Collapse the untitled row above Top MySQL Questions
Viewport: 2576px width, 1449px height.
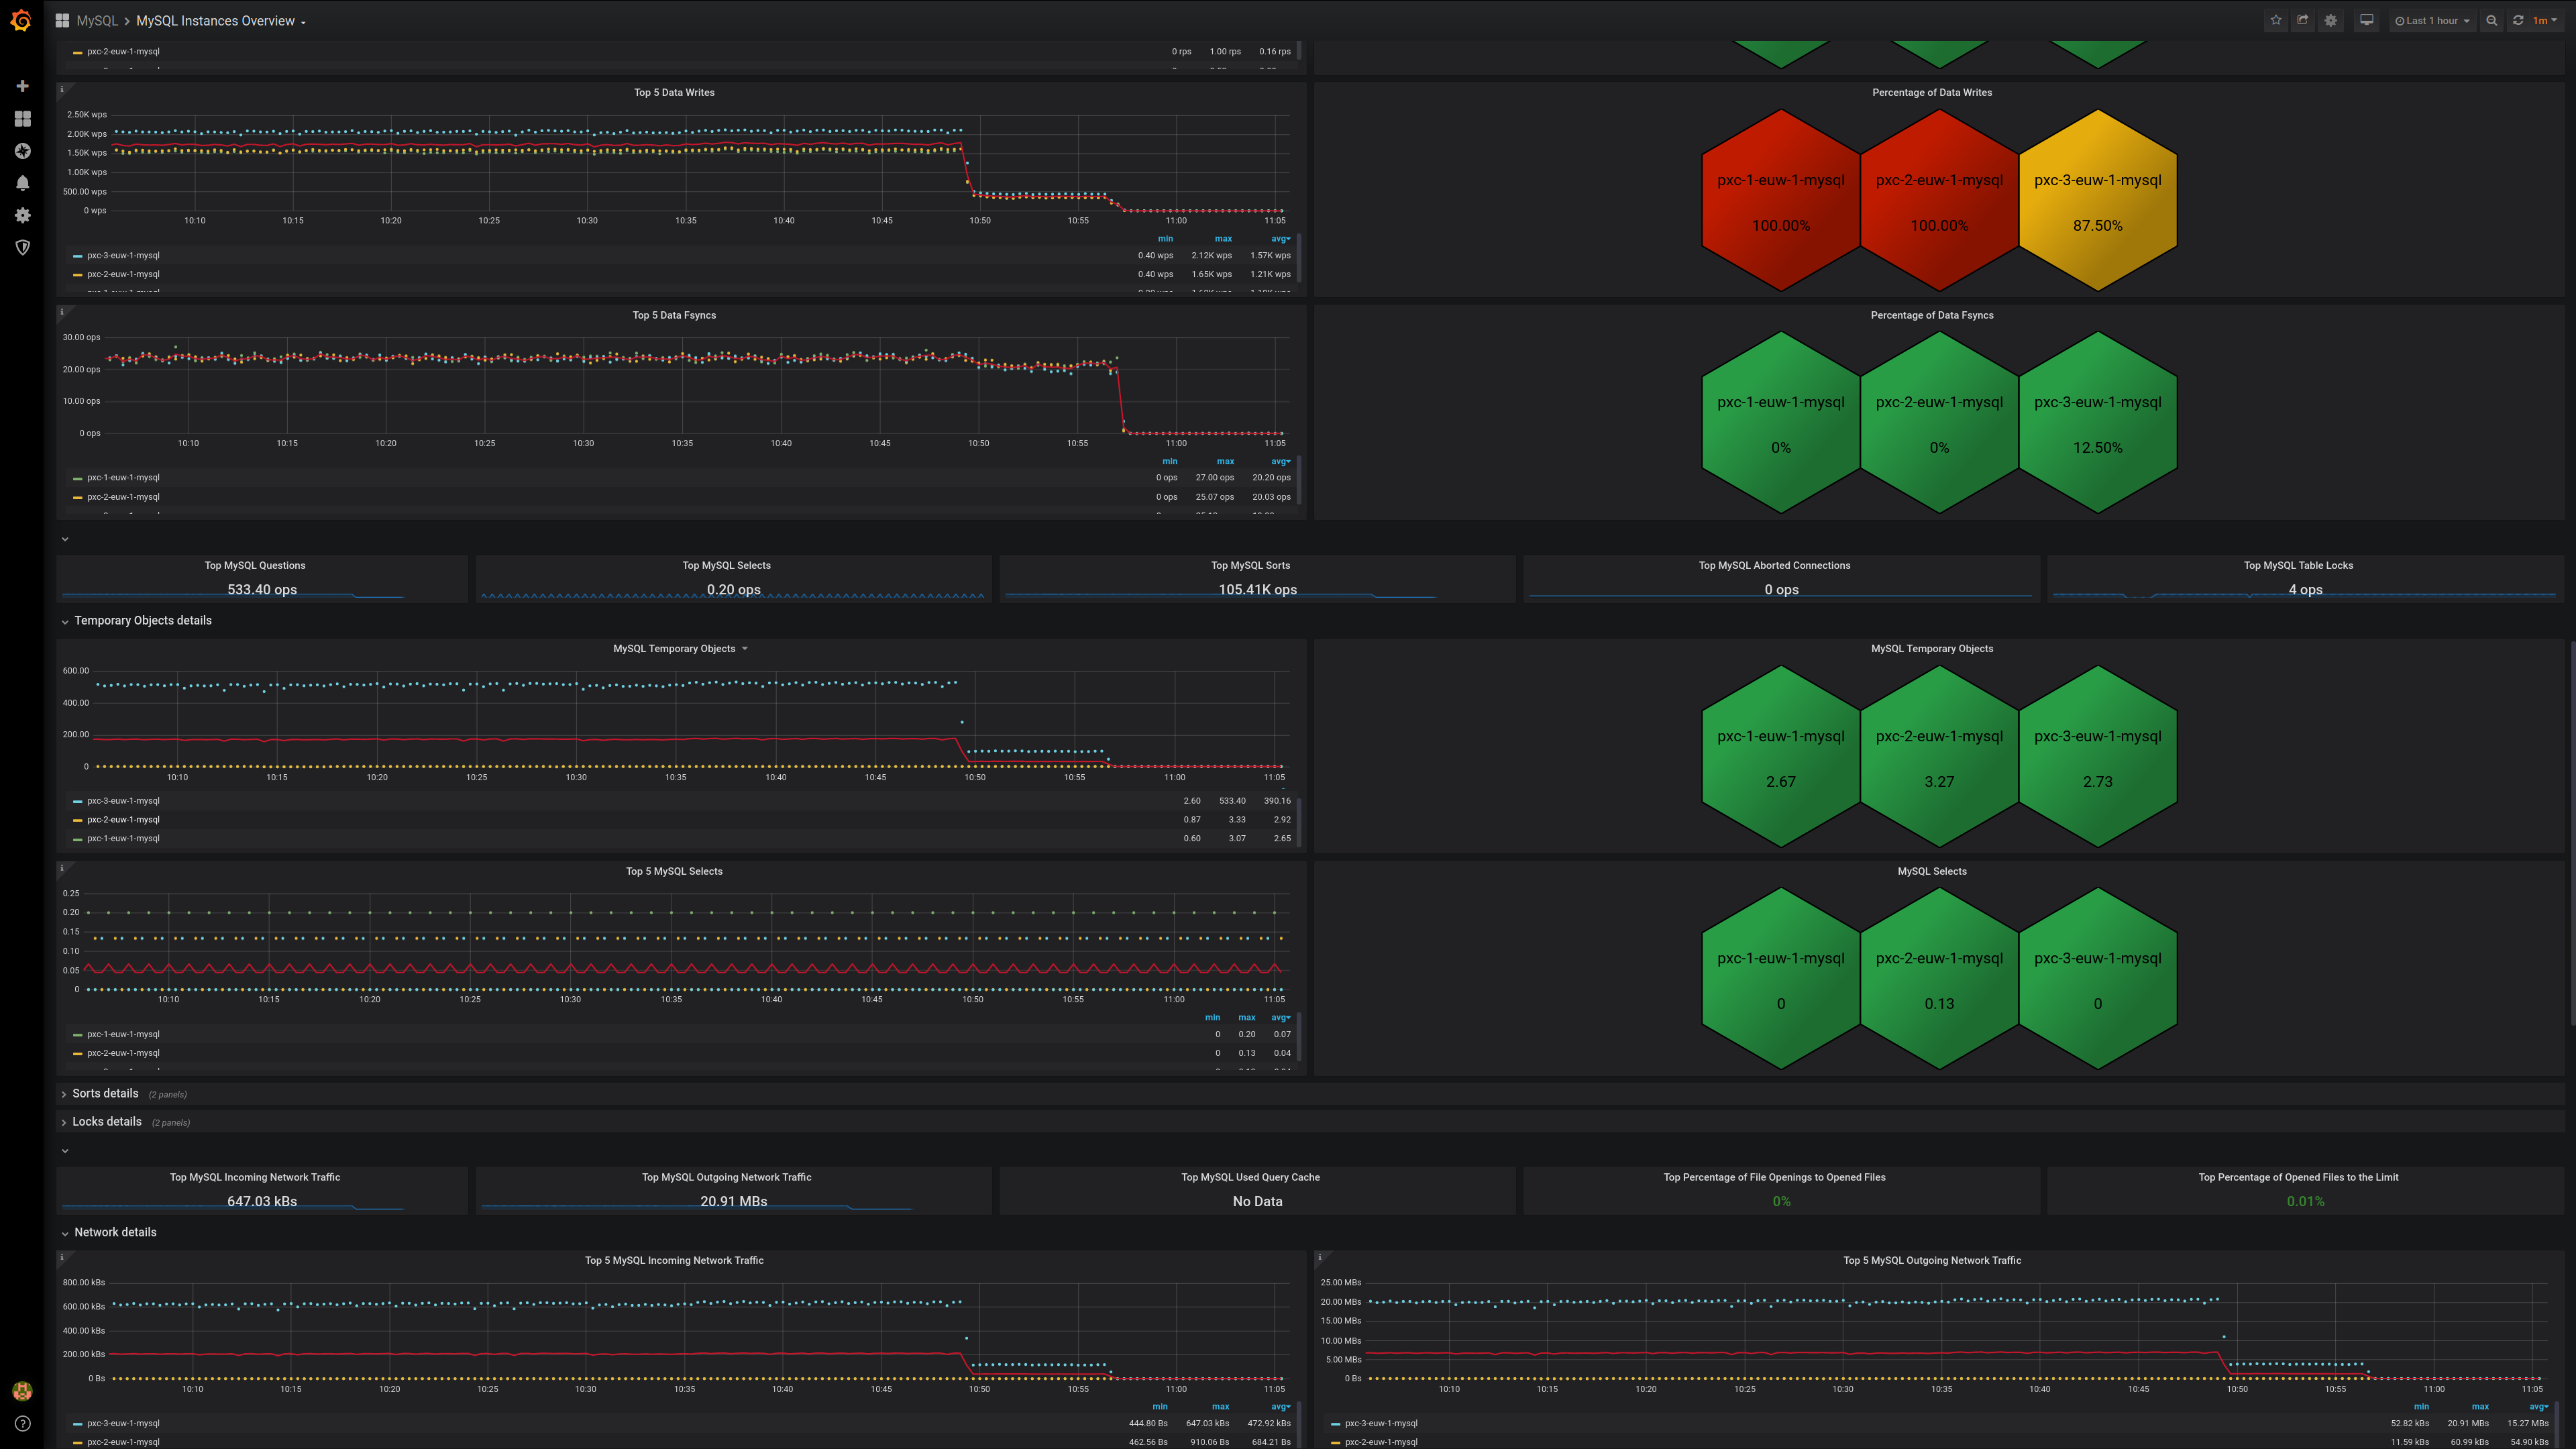[x=65, y=539]
